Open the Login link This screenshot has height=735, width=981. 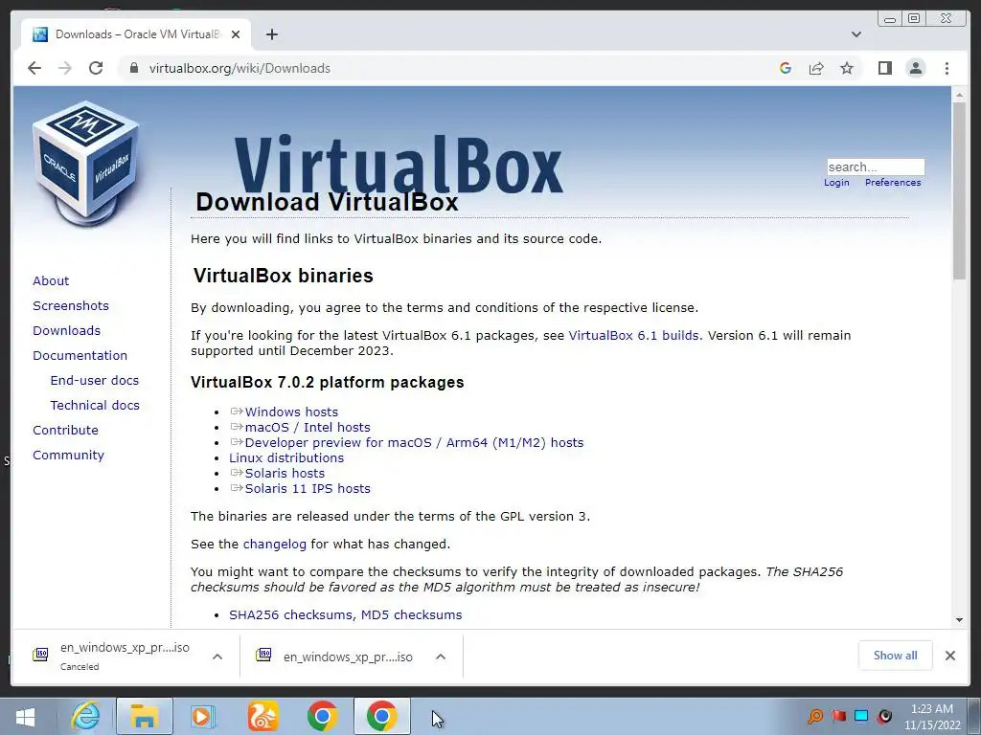click(x=836, y=183)
